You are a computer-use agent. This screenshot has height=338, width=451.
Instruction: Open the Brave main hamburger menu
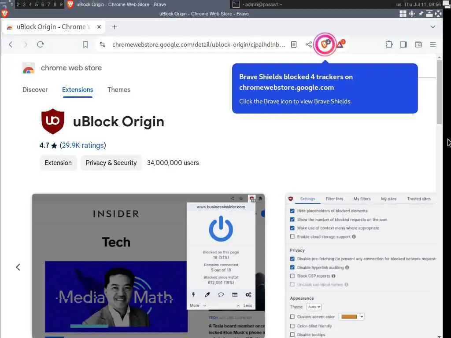(433, 44)
